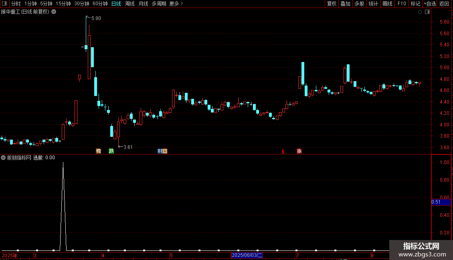Click the indicator signal spike in March
Screen dimensions: 453x260
63,206
